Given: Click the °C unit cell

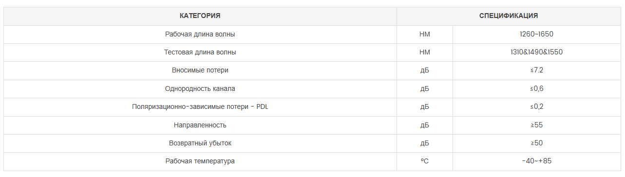Looking at the screenshot, I should tap(425, 161).
